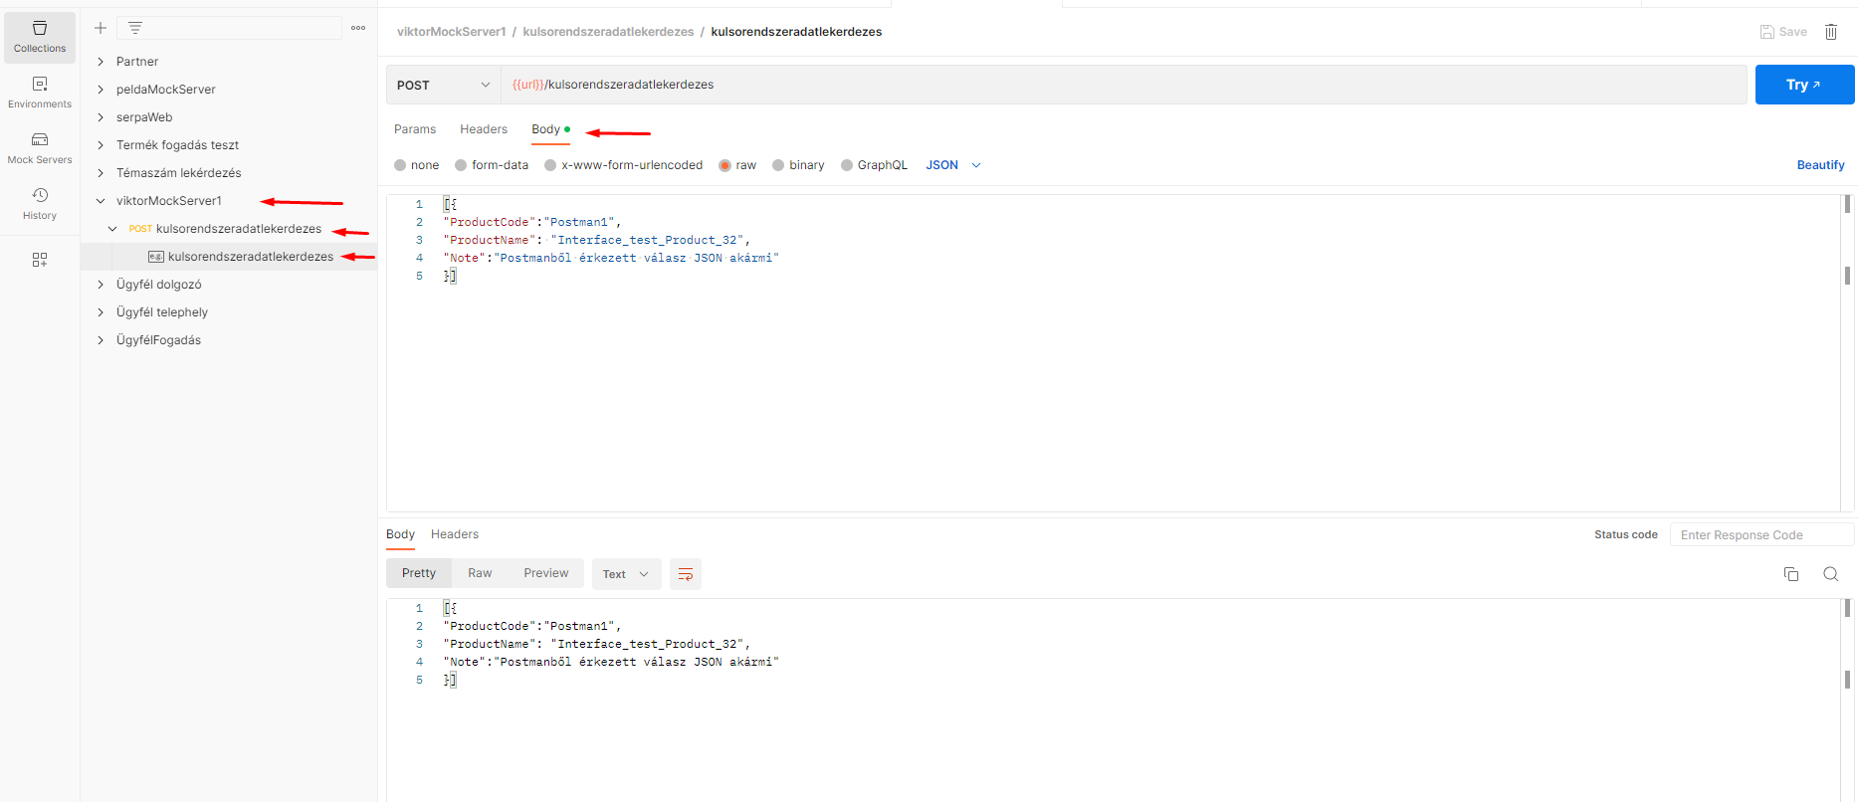The width and height of the screenshot is (1858, 802).
Task: Open the Mock Servers sidebar panel
Action: pyautogui.click(x=40, y=148)
